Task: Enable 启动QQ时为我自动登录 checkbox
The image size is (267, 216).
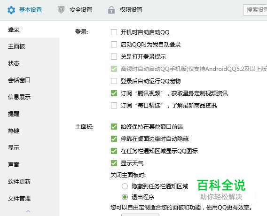Action: (x=114, y=45)
